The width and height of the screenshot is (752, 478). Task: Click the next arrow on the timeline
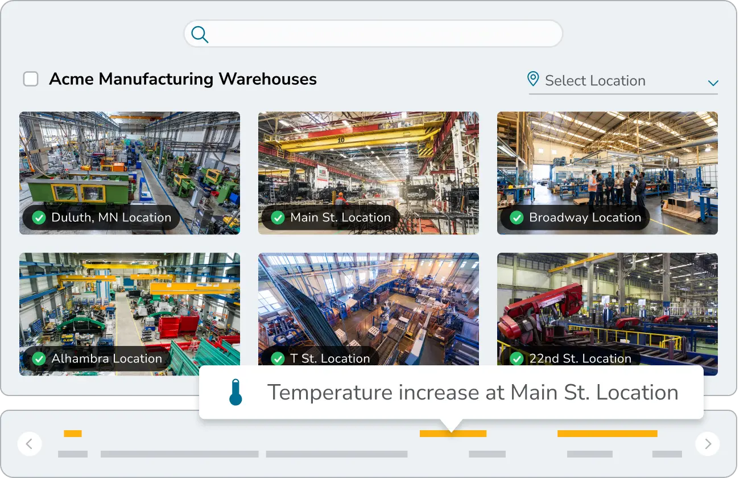tap(707, 444)
